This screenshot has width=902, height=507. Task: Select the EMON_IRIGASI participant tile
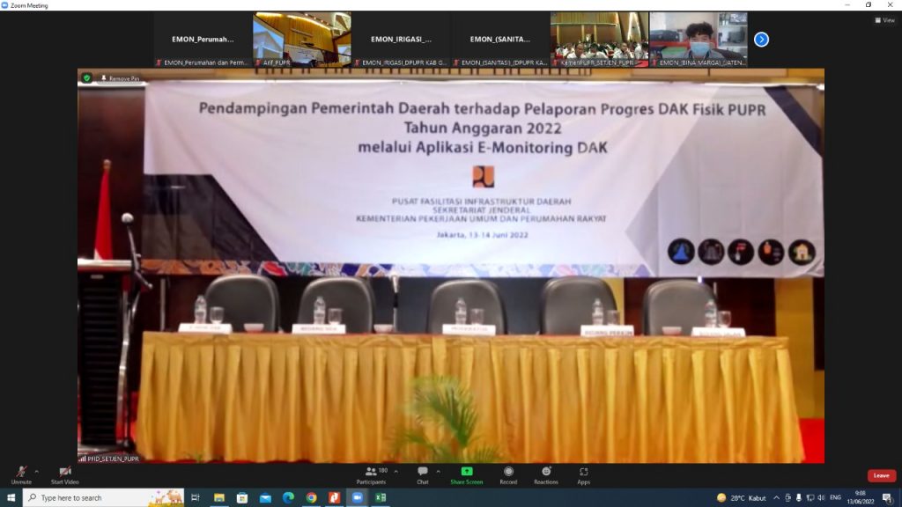[x=402, y=40]
